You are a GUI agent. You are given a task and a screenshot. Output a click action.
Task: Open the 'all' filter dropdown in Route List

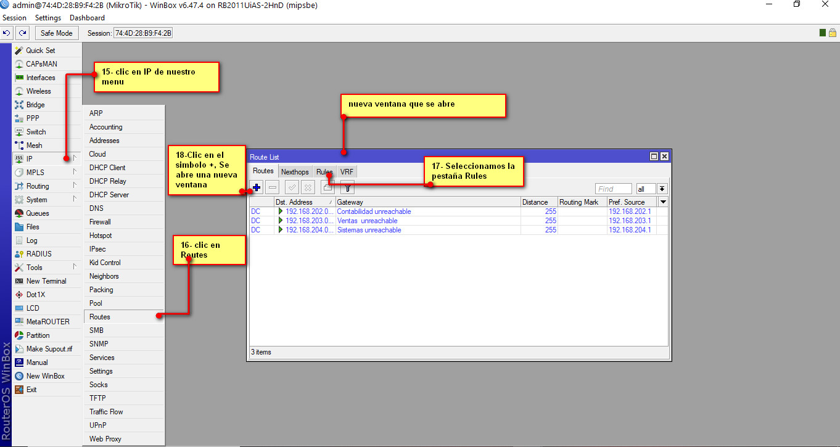pos(662,189)
